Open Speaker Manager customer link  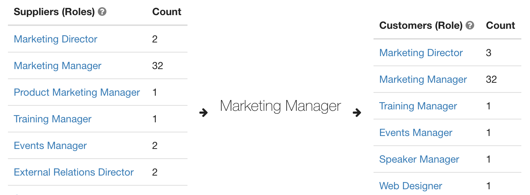(419, 159)
